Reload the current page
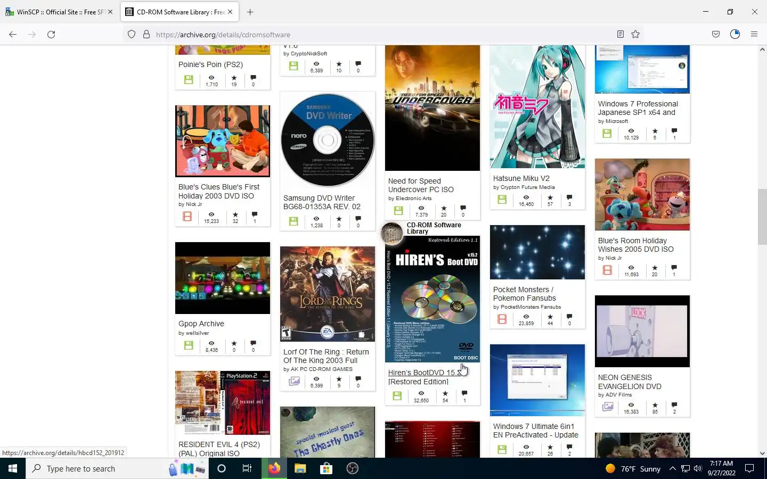 [x=51, y=35]
